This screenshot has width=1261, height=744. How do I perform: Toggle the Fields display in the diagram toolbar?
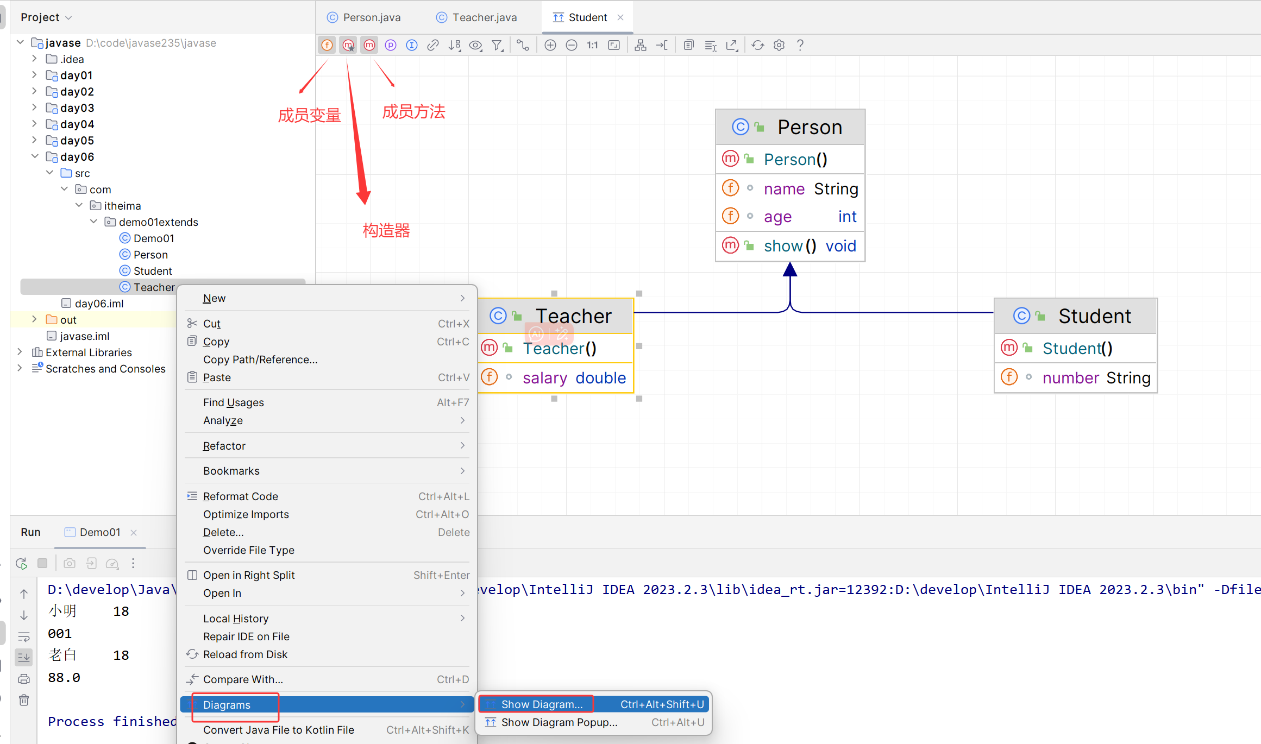327,45
